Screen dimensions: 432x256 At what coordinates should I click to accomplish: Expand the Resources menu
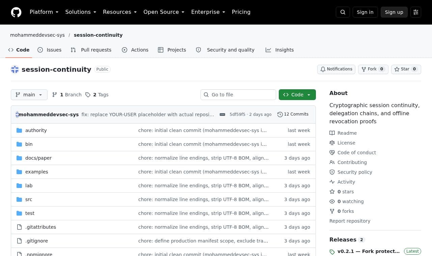[120, 12]
